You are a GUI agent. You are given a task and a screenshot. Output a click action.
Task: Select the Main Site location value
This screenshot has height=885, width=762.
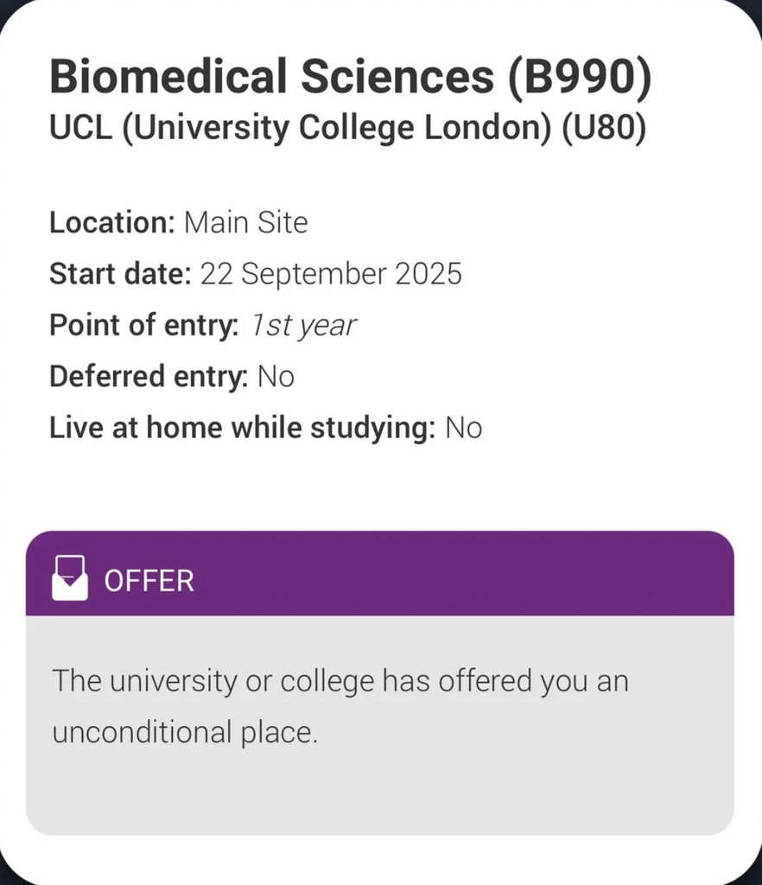point(246,223)
